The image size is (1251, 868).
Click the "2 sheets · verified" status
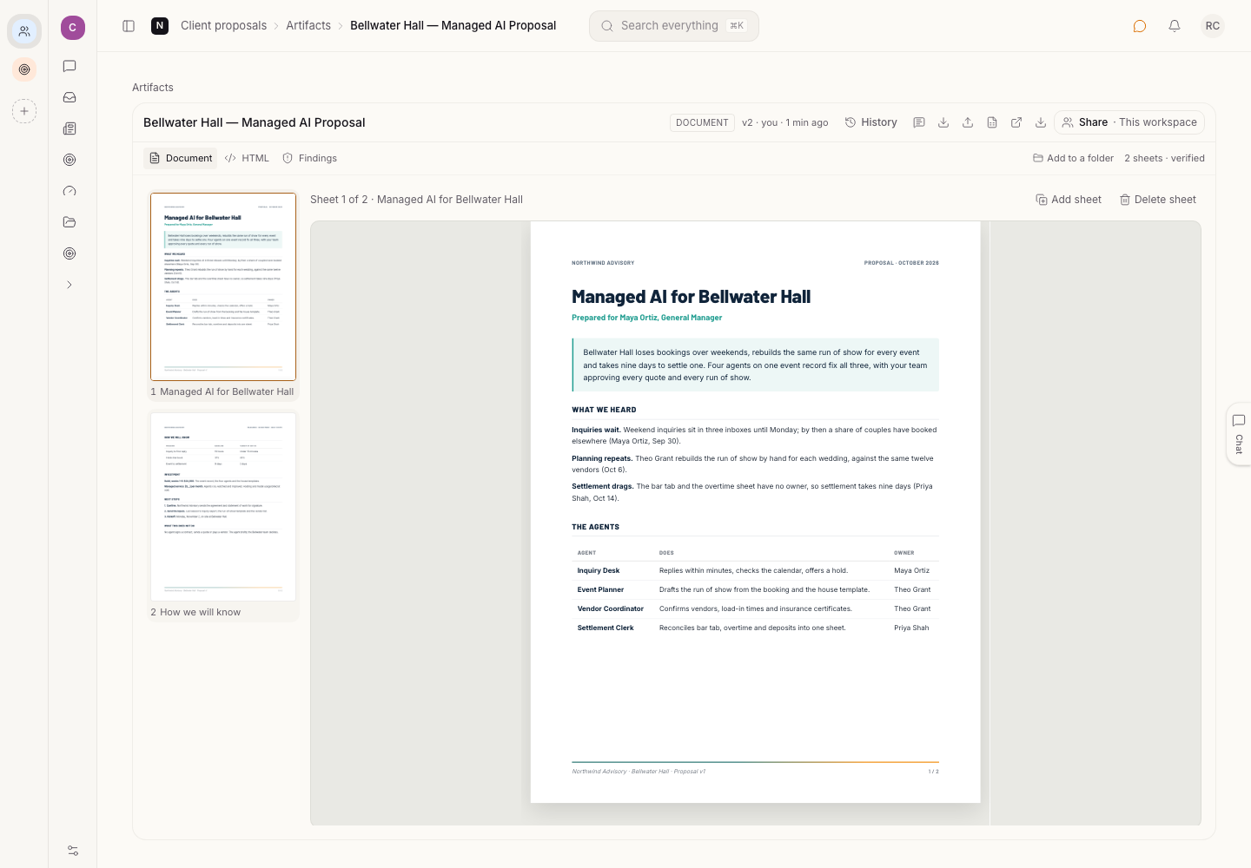click(1165, 158)
